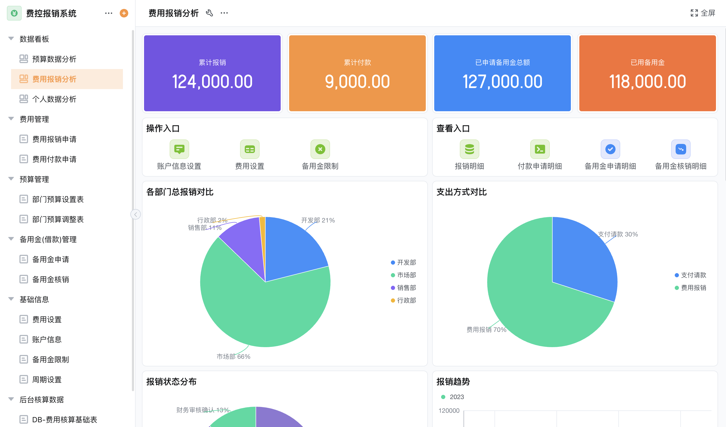Click the 市场部 66% pie label
The width and height of the screenshot is (726, 427).
233,356
